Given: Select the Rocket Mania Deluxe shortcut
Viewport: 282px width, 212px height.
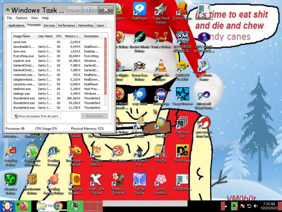Looking at the screenshot, I should [140, 42].
